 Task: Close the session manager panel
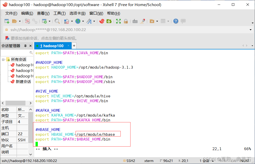coord(30,46)
